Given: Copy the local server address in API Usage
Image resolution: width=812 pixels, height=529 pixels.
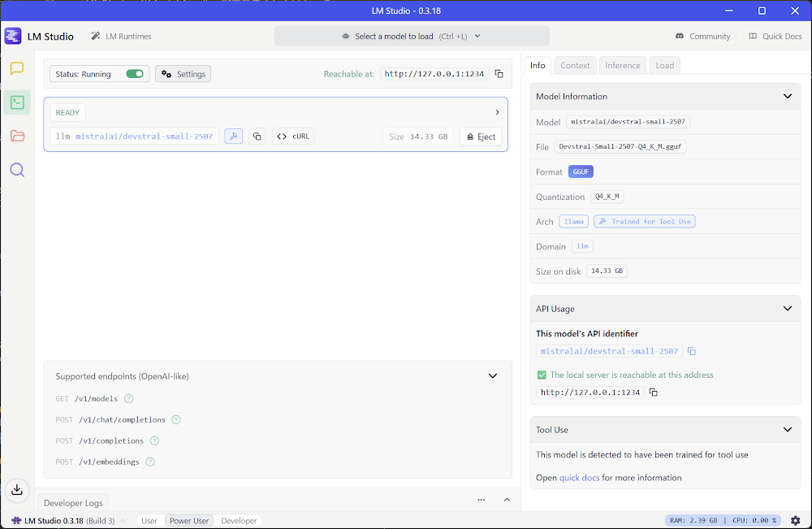Looking at the screenshot, I should pos(654,392).
